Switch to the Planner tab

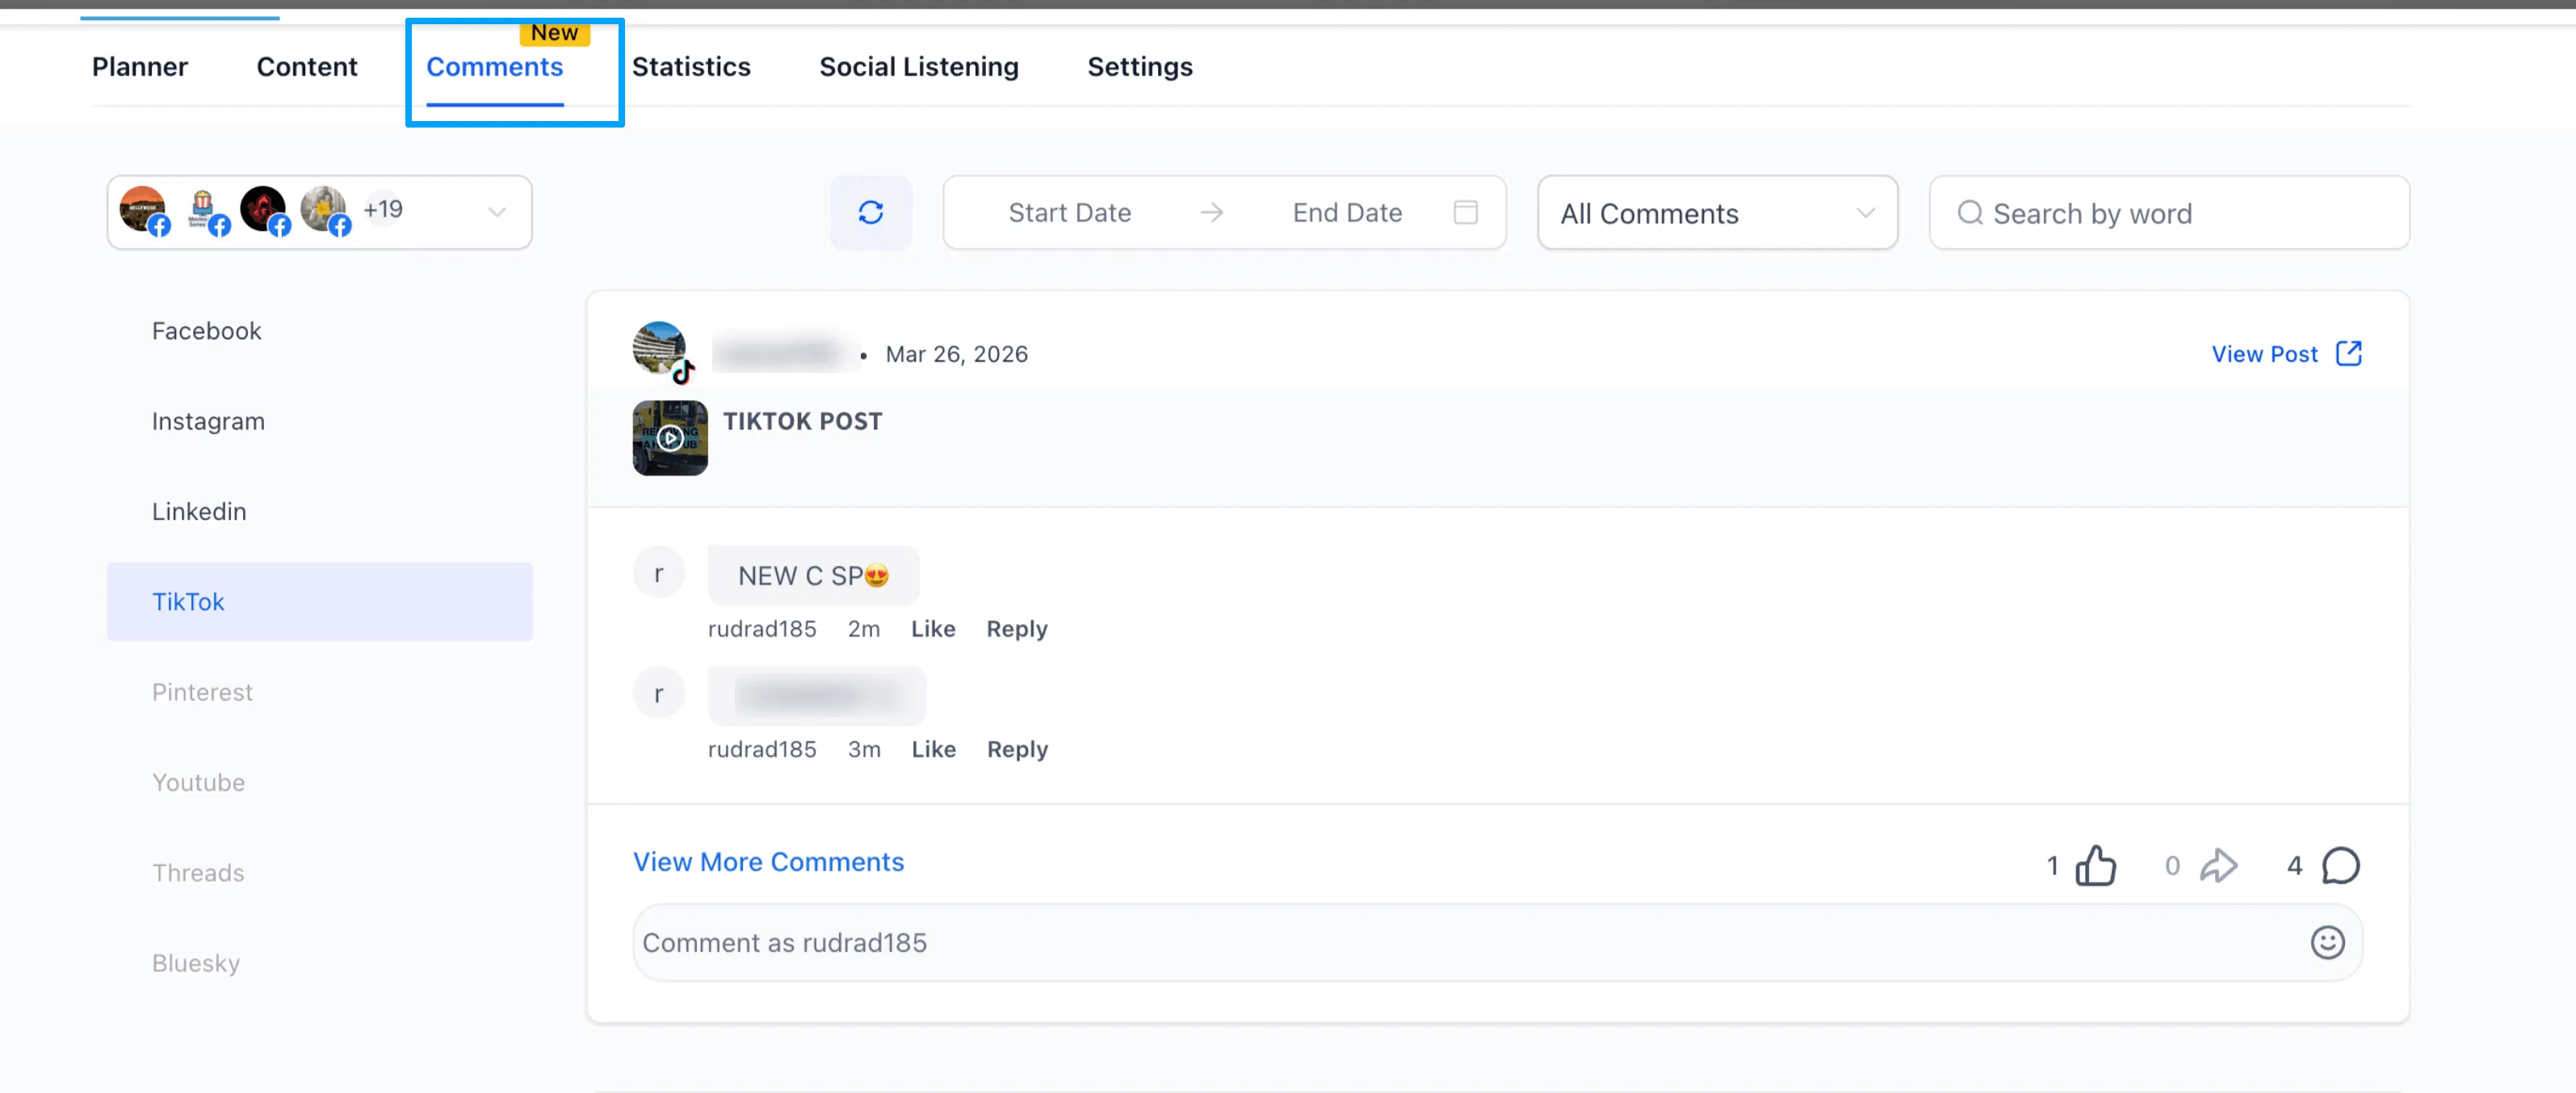140,66
